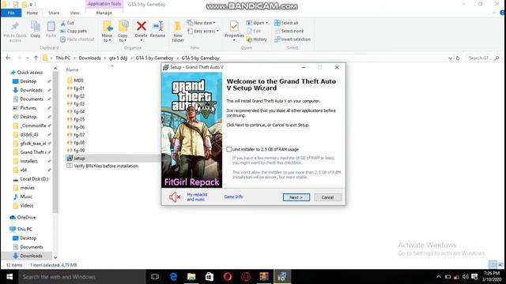
Task: Open the address bar history dropdown
Action: click(450, 58)
